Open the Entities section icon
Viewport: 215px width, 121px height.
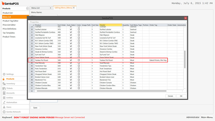click(x=4, y=98)
